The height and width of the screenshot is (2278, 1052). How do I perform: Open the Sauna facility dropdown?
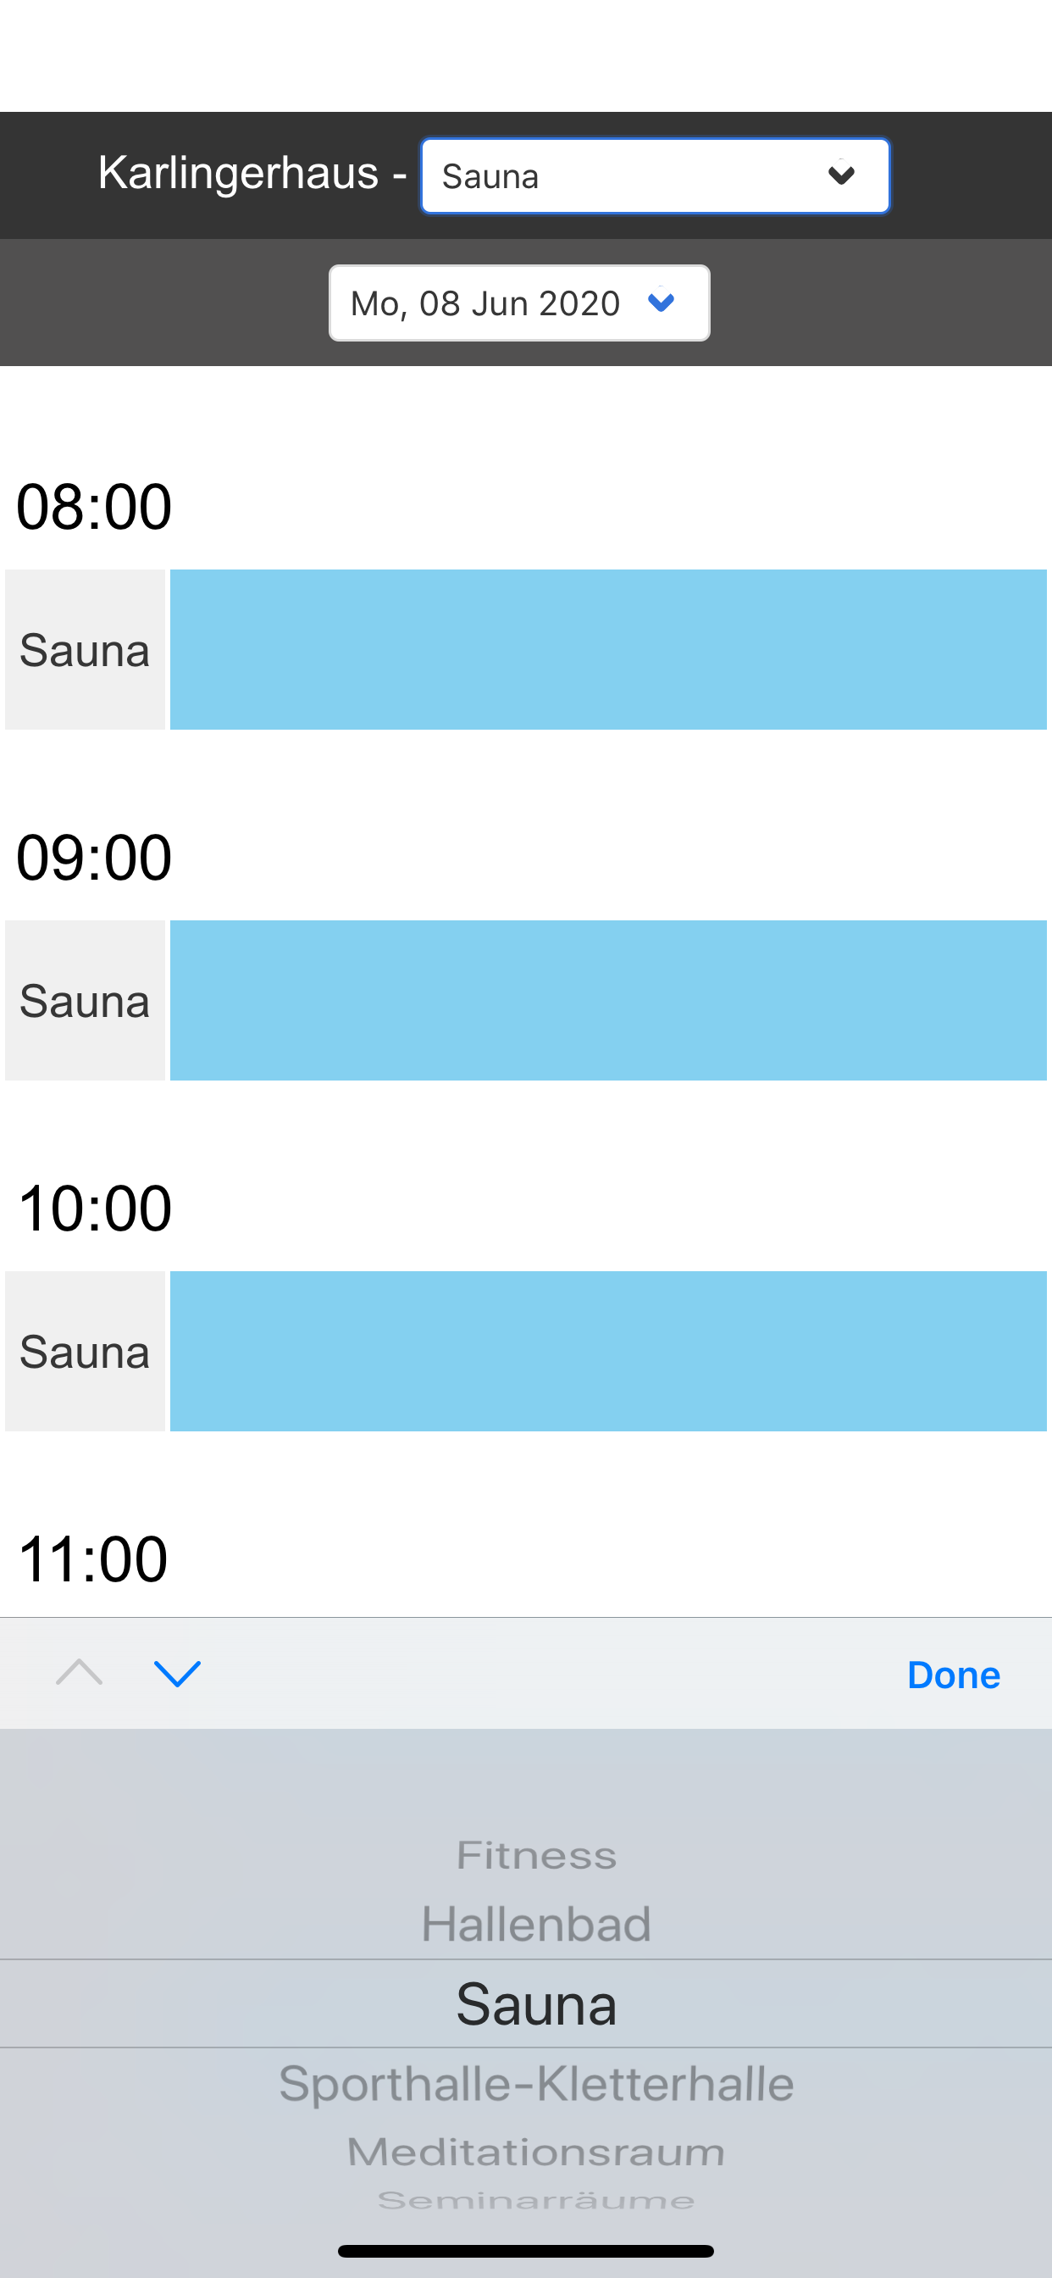pyautogui.click(x=654, y=176)
